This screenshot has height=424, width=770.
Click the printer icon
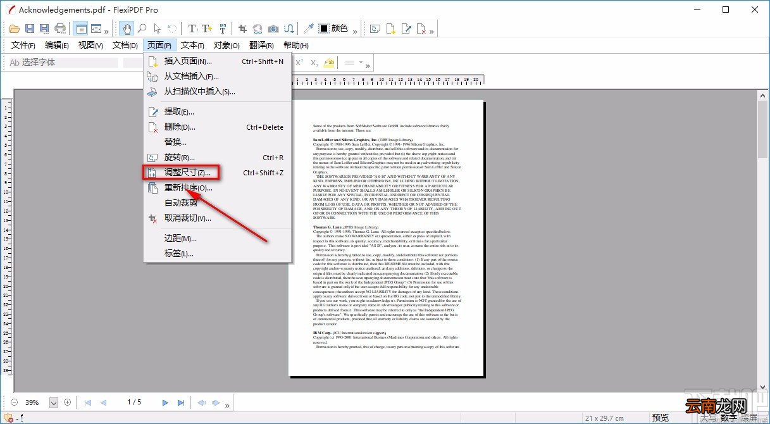(x=60, y=28)
